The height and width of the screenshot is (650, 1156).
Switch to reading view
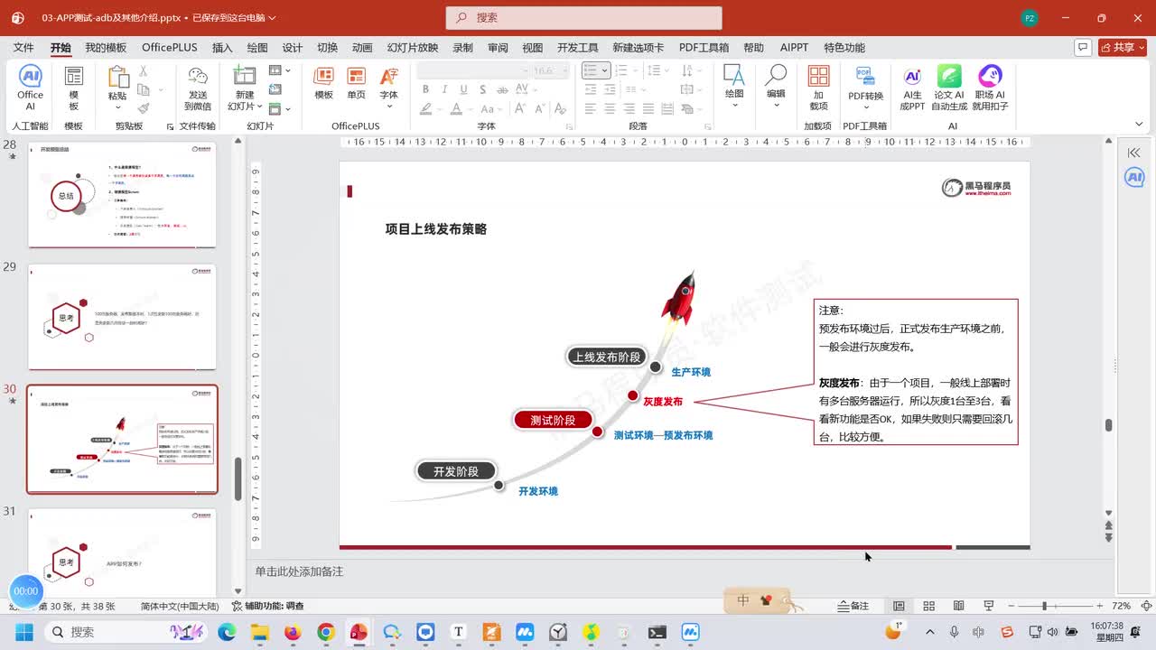958,606
